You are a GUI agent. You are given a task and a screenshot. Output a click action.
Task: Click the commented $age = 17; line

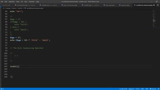coord(15,19)
